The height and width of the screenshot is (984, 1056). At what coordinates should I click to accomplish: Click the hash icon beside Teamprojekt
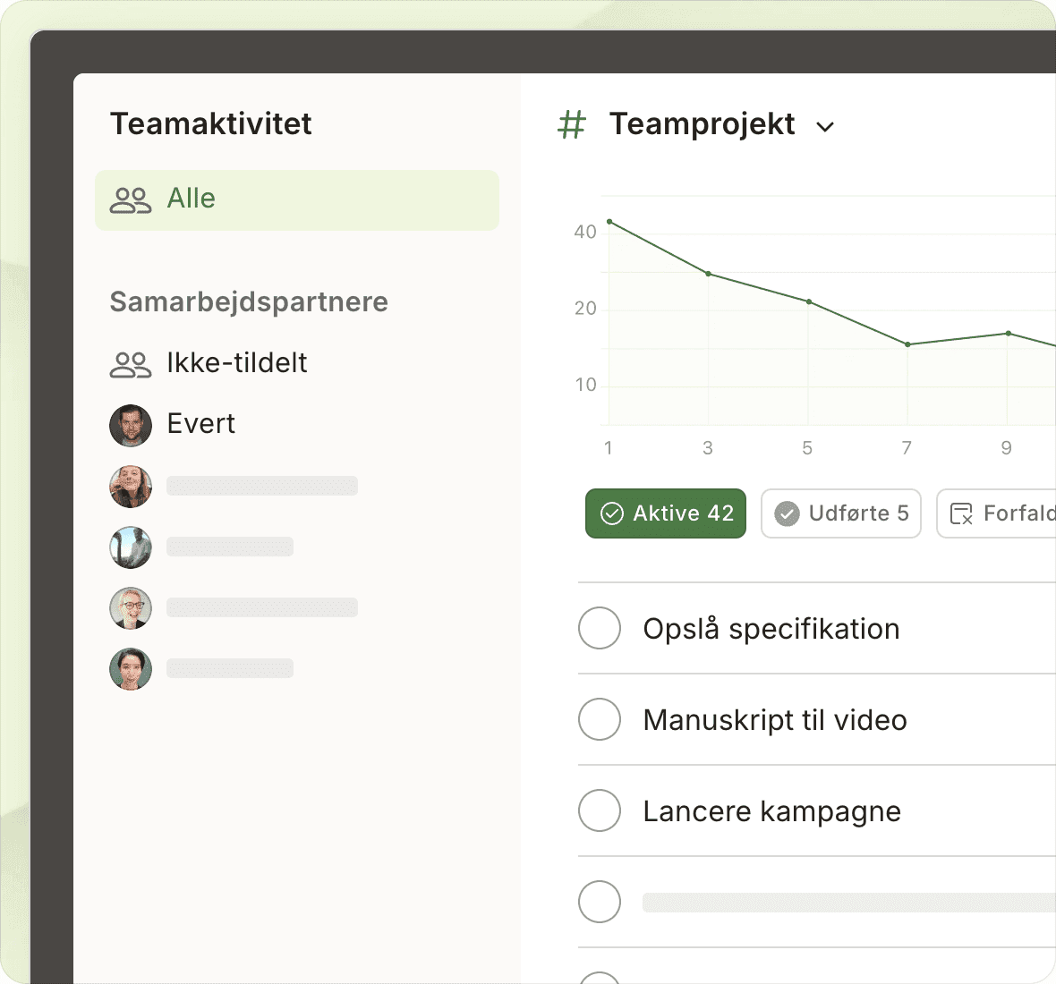coord(571,125)
